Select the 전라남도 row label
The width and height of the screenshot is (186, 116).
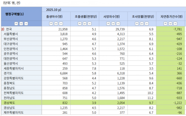9,98
